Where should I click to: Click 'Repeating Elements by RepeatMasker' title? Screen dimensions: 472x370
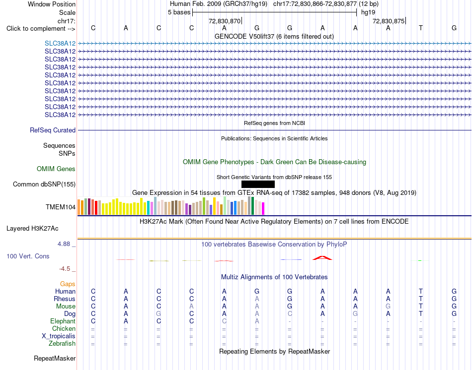[x=275, y=351]
